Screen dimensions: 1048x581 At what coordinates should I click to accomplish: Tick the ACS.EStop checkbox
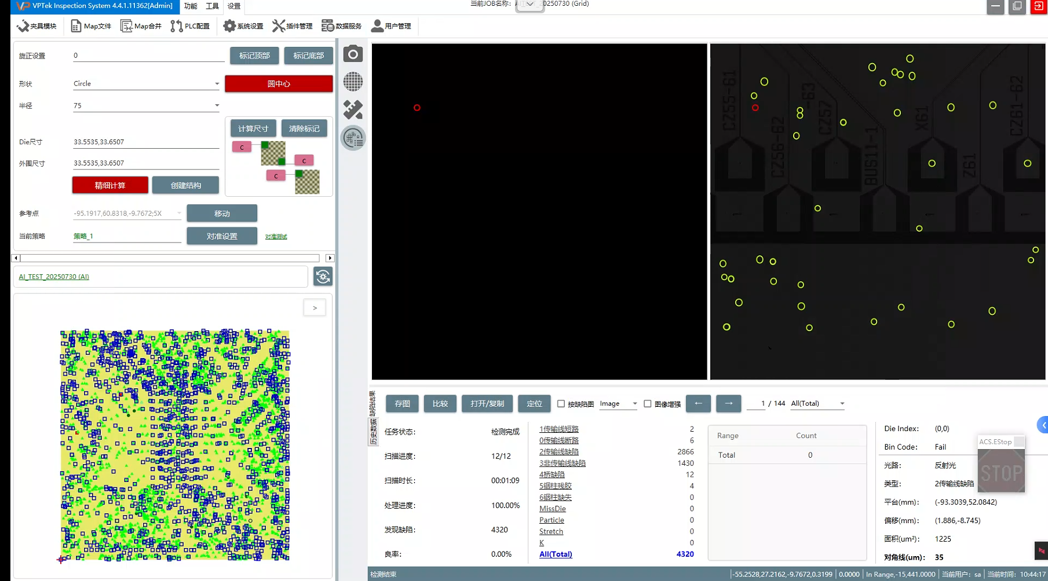1018,442
